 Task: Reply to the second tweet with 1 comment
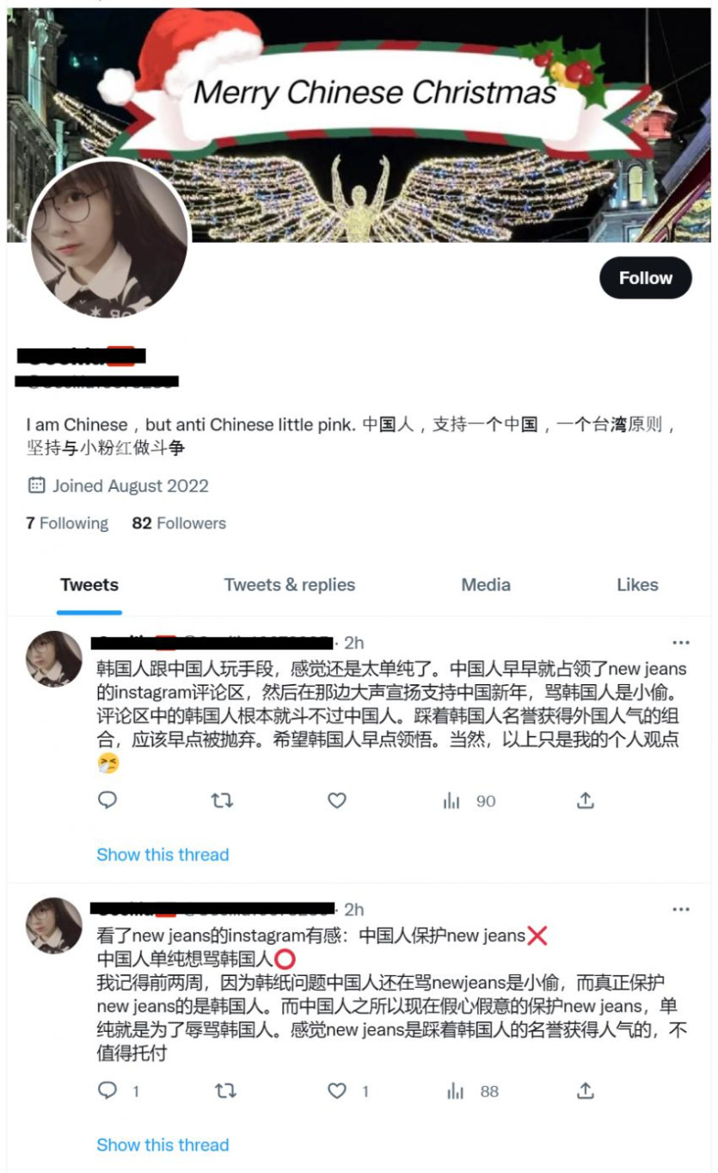coord(119,1090)
